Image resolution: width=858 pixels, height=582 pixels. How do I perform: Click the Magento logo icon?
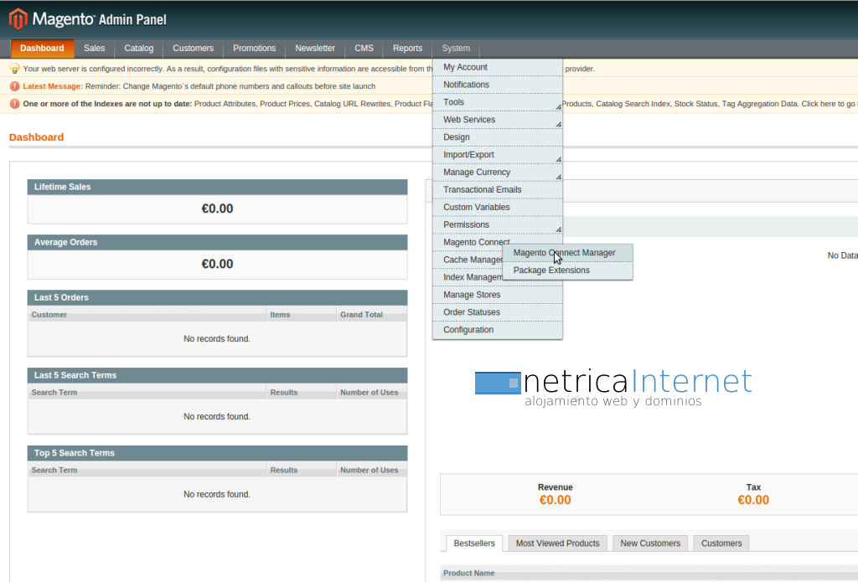(18, 18)
